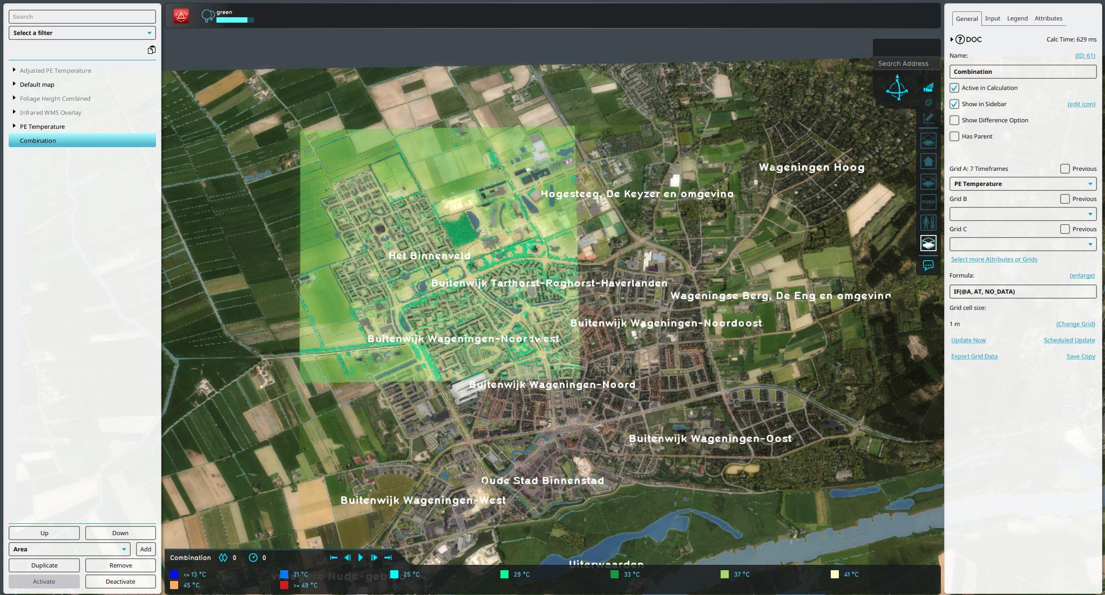Click the Export Grid Data link
The image size is (1105, 595).
tap(974, 356)
